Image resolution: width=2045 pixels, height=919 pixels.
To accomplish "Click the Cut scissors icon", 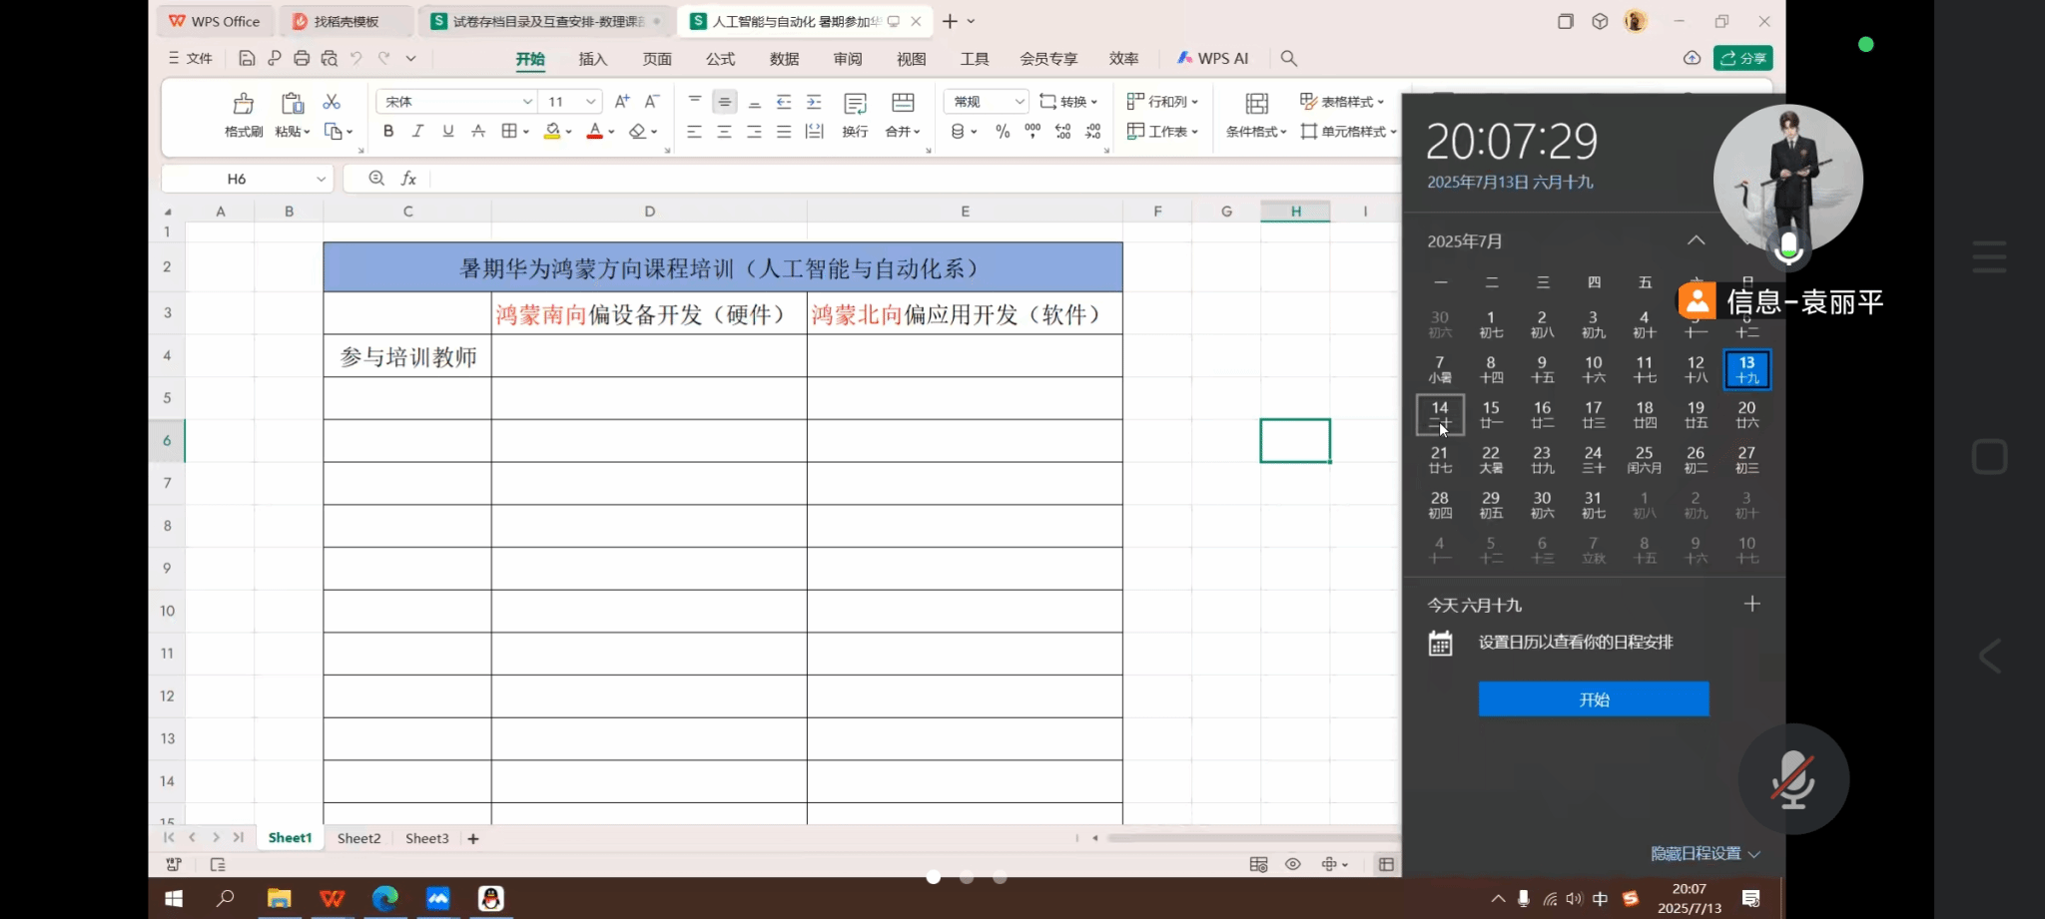I will pos(332,102).
